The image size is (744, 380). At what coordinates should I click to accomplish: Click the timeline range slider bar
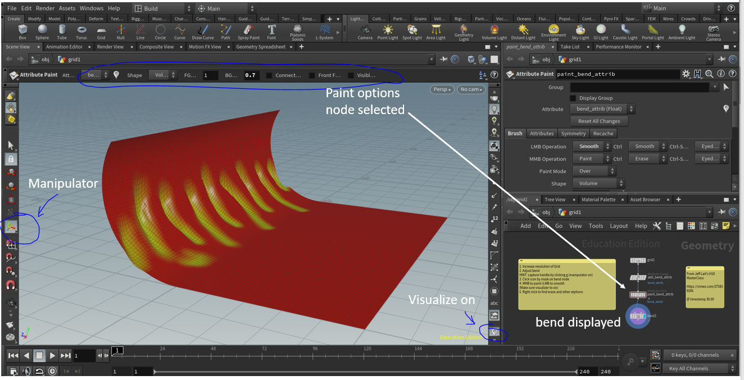[365, 372]
